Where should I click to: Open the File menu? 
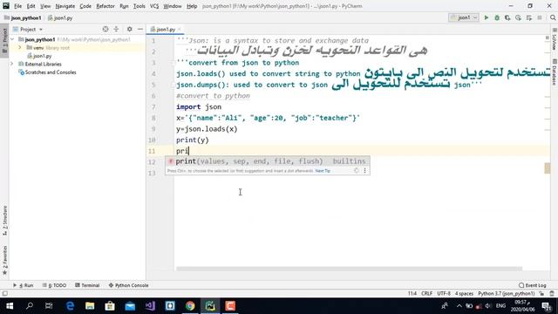[17, 6]
